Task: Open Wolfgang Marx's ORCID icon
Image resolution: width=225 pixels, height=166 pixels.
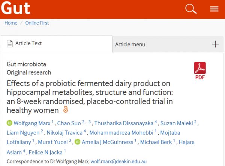Action: click(9, 123)
